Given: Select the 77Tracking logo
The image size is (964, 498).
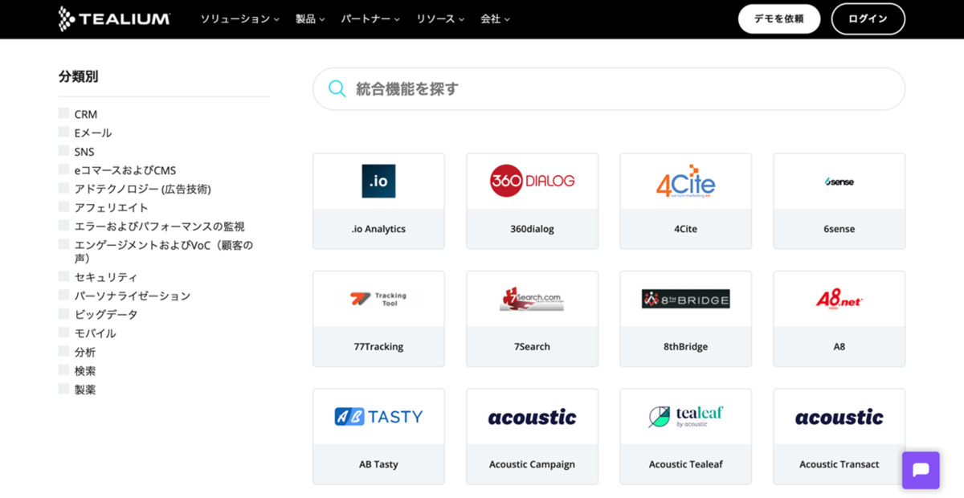Looking at the screenshot, I should pyautogui.click(x=378, y=299).
